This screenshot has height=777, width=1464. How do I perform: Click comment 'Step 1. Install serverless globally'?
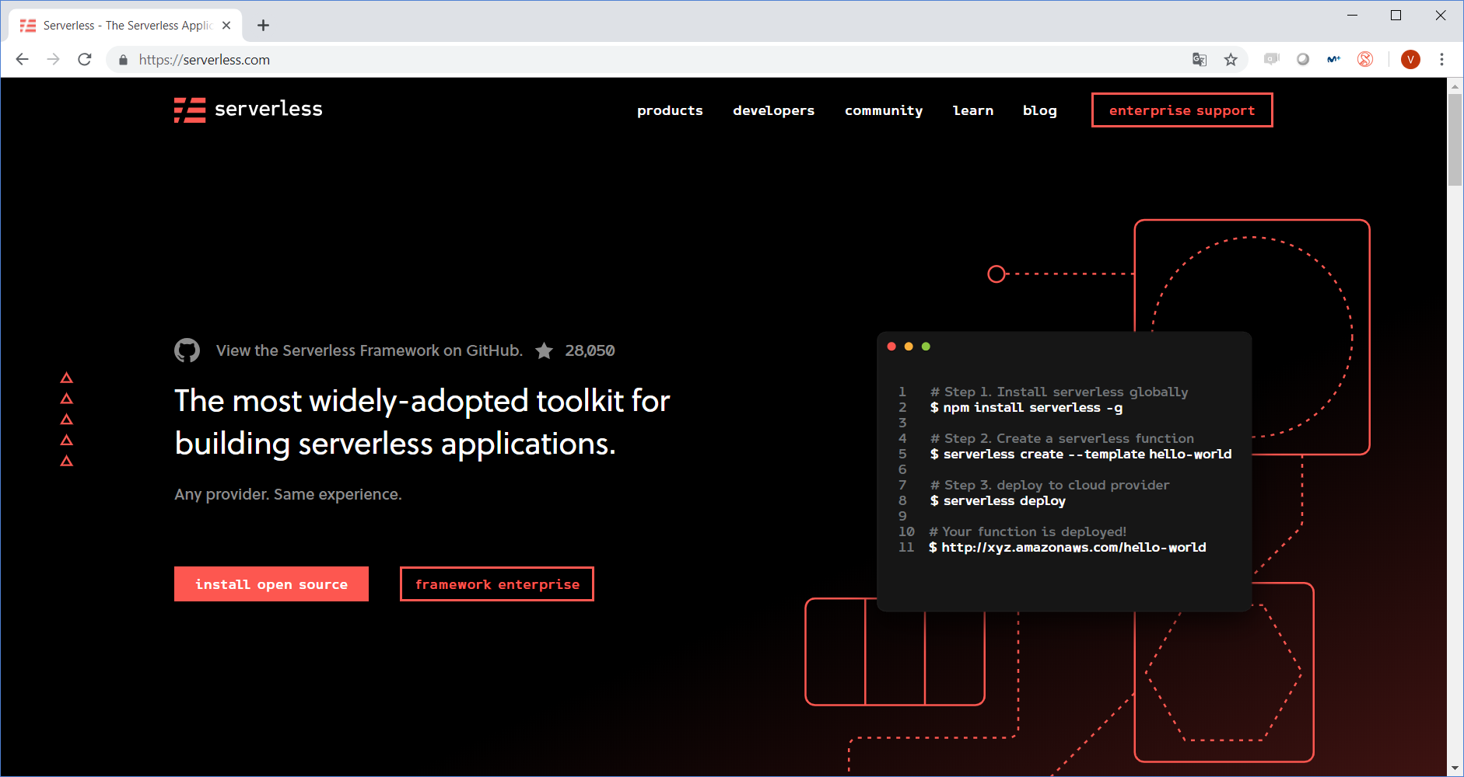coord(1059,392)
